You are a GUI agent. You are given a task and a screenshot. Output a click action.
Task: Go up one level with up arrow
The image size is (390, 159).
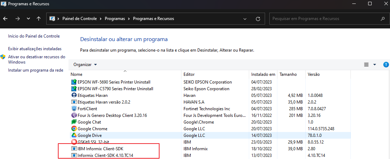click(38, 19)
